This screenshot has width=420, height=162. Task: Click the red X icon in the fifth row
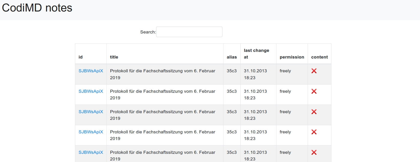314,152
